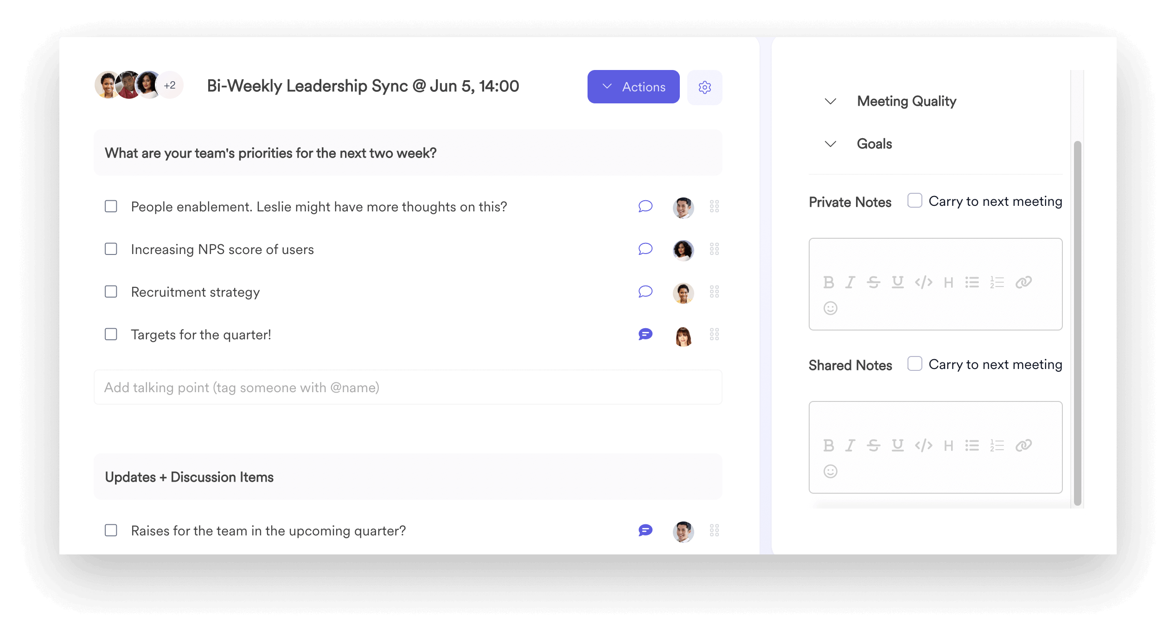Click the Bulleted list formatting icon
Viewport: 1176px width, 636px height.
pyautogui.click(x=972, y=282)
